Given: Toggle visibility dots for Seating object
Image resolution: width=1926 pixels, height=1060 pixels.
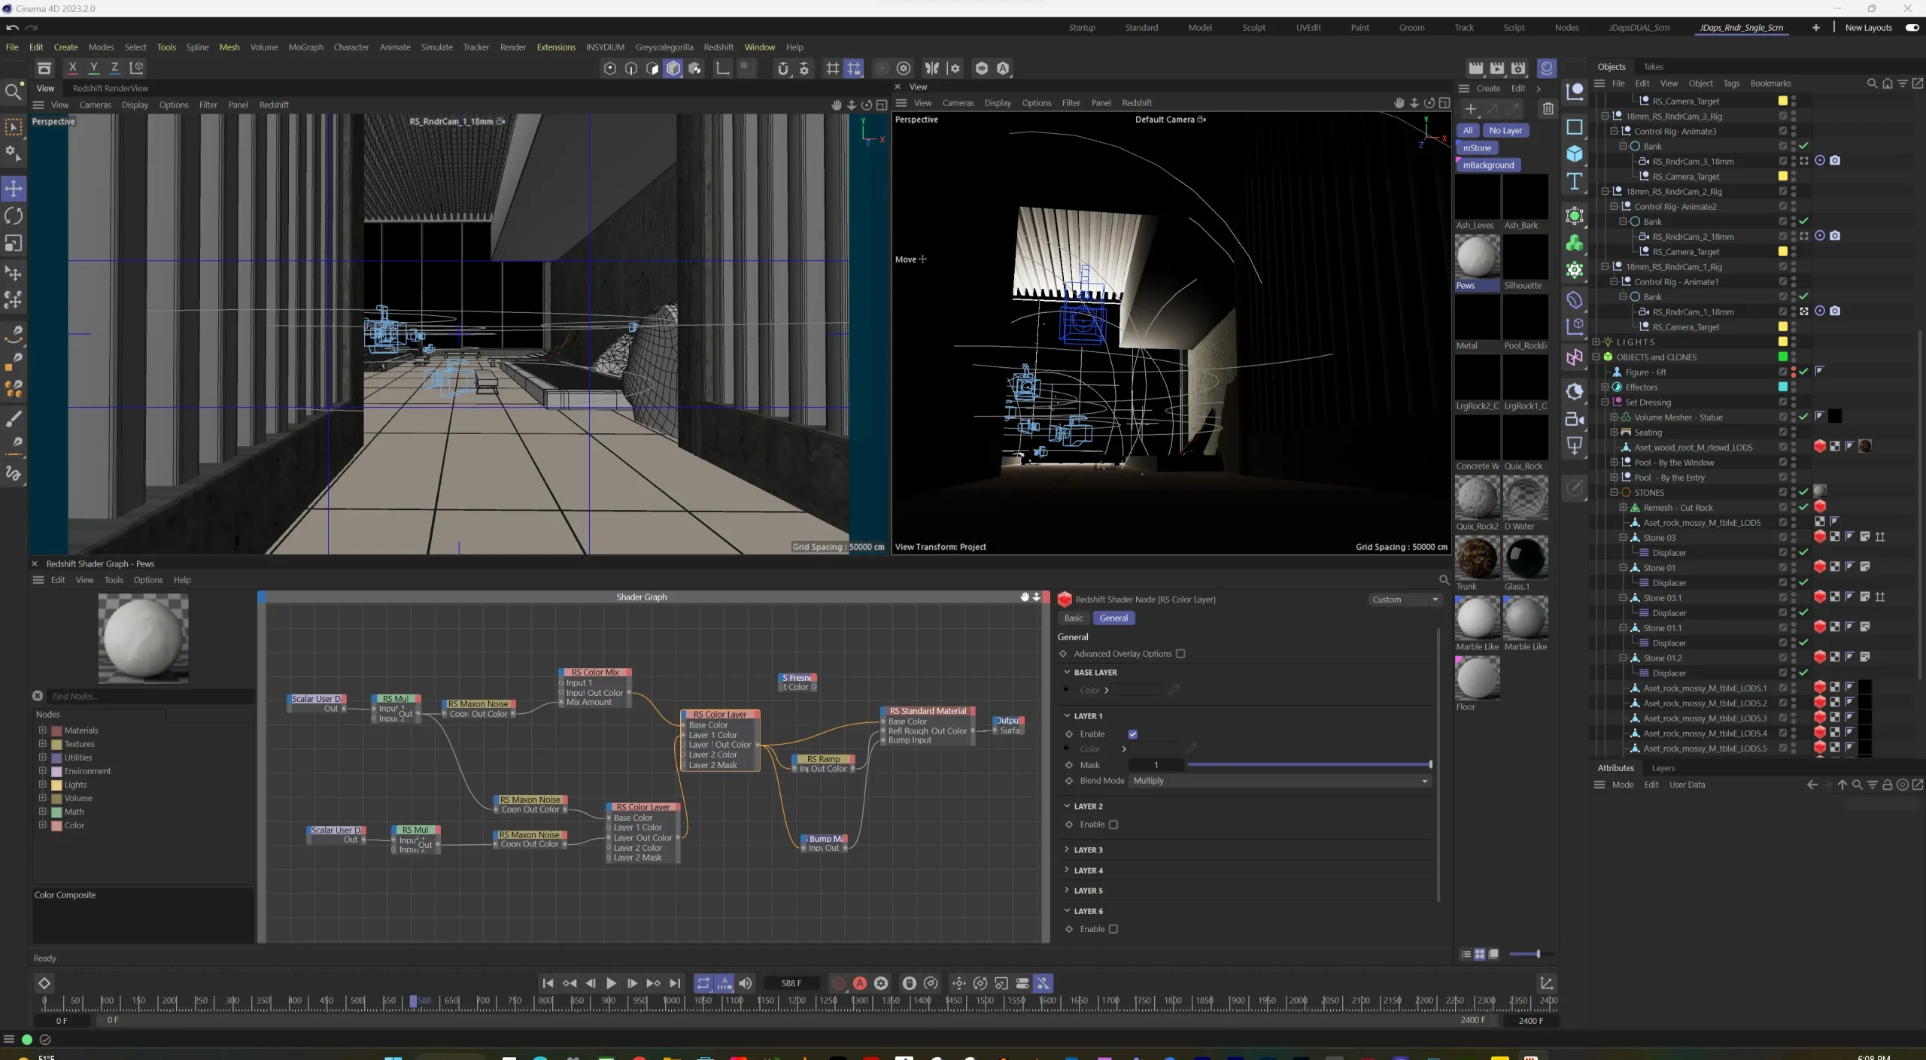Looking at the screenshot, I should point(1794,433).
